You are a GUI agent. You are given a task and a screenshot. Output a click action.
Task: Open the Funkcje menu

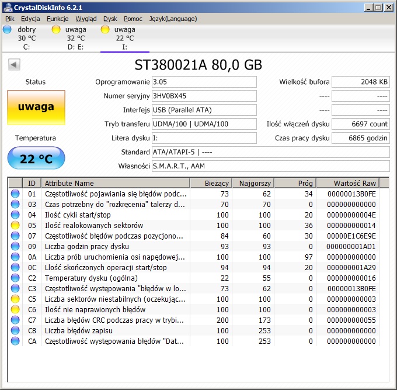(x=57, y=19)
